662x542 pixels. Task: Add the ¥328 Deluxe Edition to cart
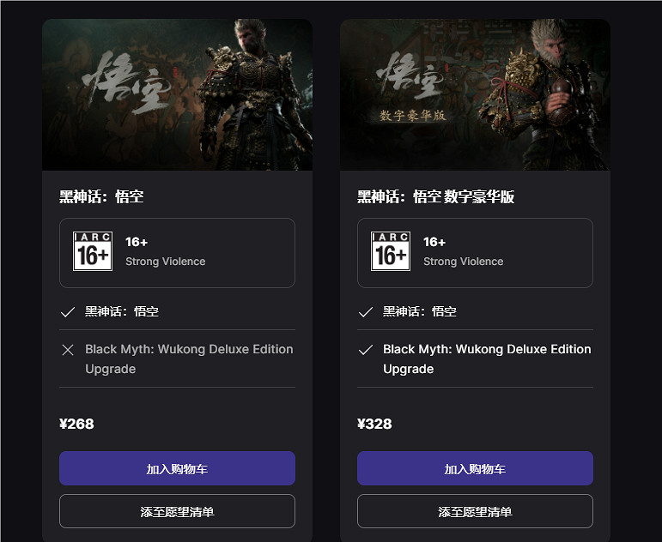pos(475,468)
